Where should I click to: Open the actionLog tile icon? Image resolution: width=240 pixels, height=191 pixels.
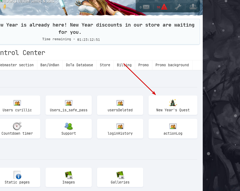[173, 126]
